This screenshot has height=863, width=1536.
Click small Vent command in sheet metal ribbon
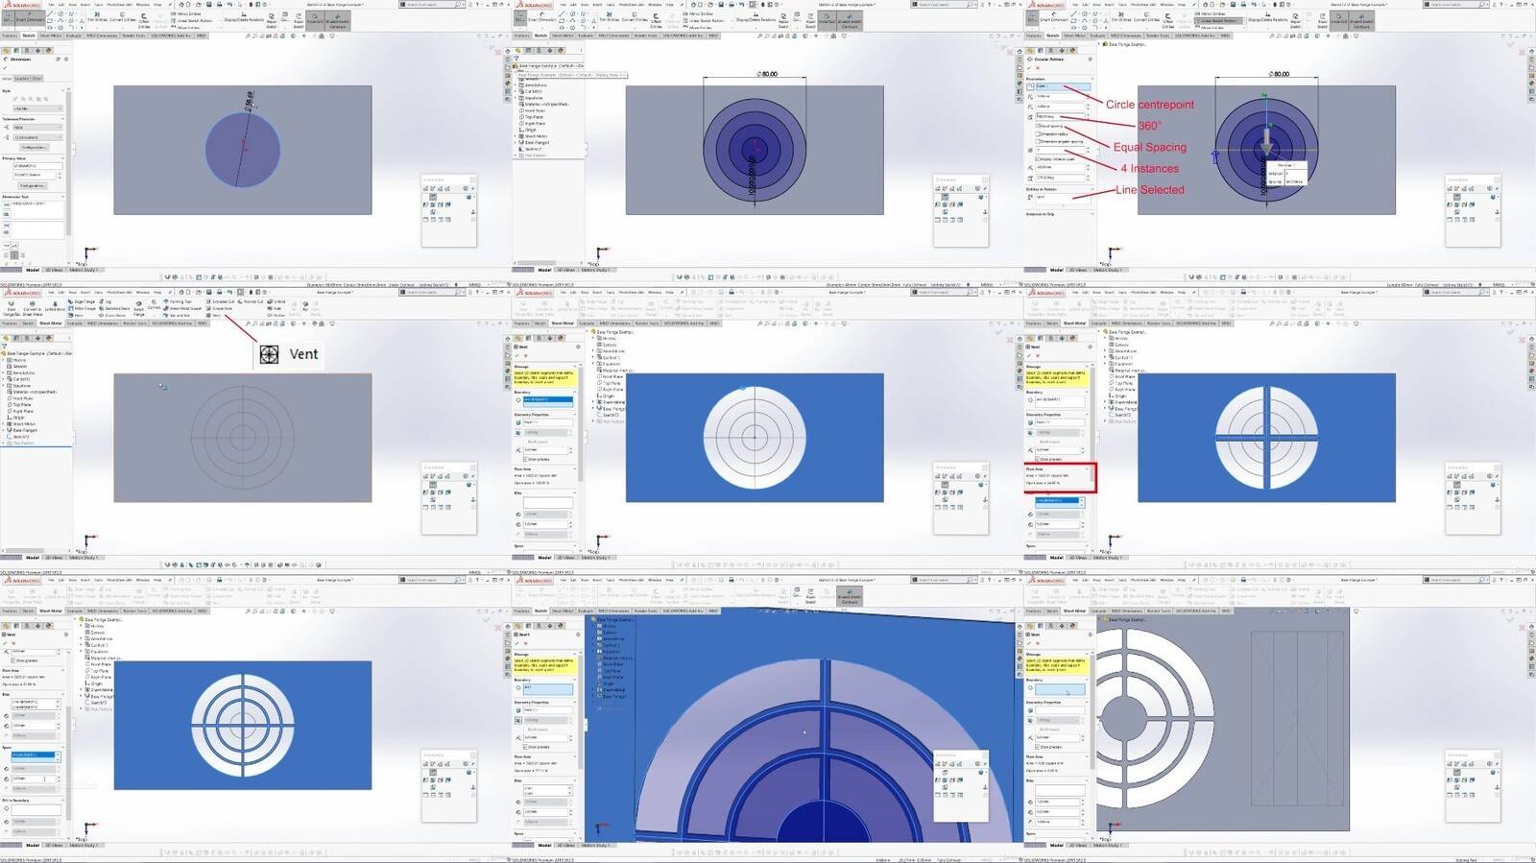[x=214, y=315]
